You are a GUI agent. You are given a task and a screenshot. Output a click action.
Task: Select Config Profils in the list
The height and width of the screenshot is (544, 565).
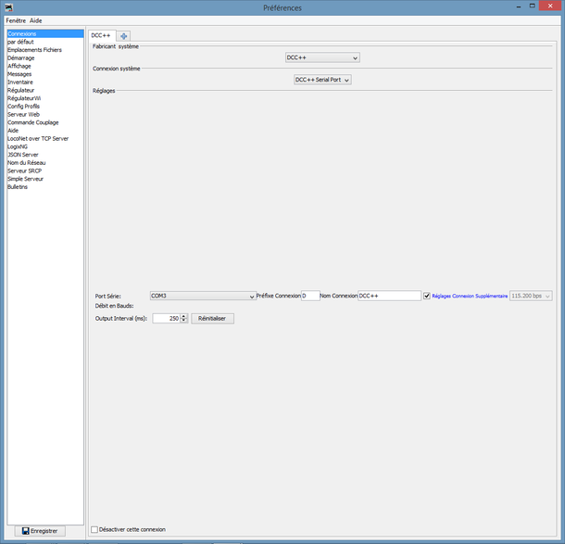point(45,107)
